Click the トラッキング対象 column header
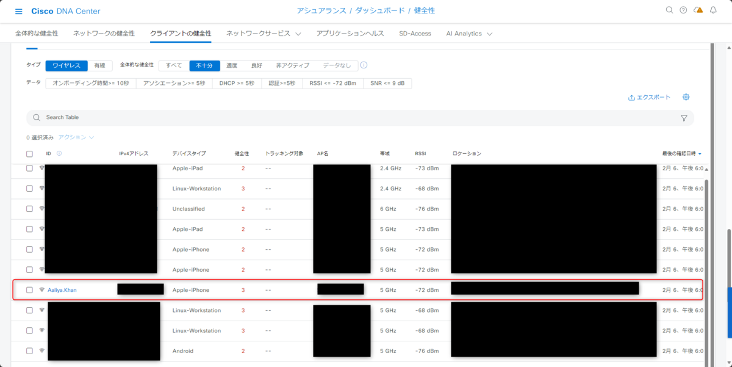 284,154
